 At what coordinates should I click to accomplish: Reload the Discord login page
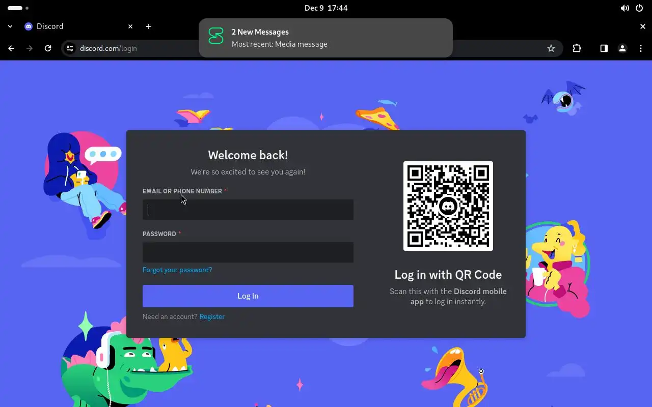point(48,48)
